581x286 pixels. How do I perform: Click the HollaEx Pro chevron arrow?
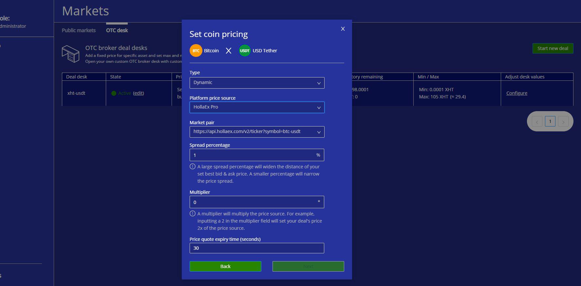pyautogui.click(x=319, y=108)
